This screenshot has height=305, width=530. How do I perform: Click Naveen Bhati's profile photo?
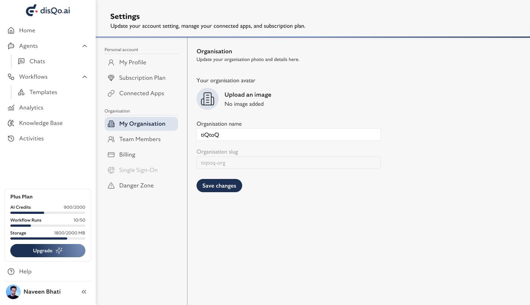click(x=13, y=292)
